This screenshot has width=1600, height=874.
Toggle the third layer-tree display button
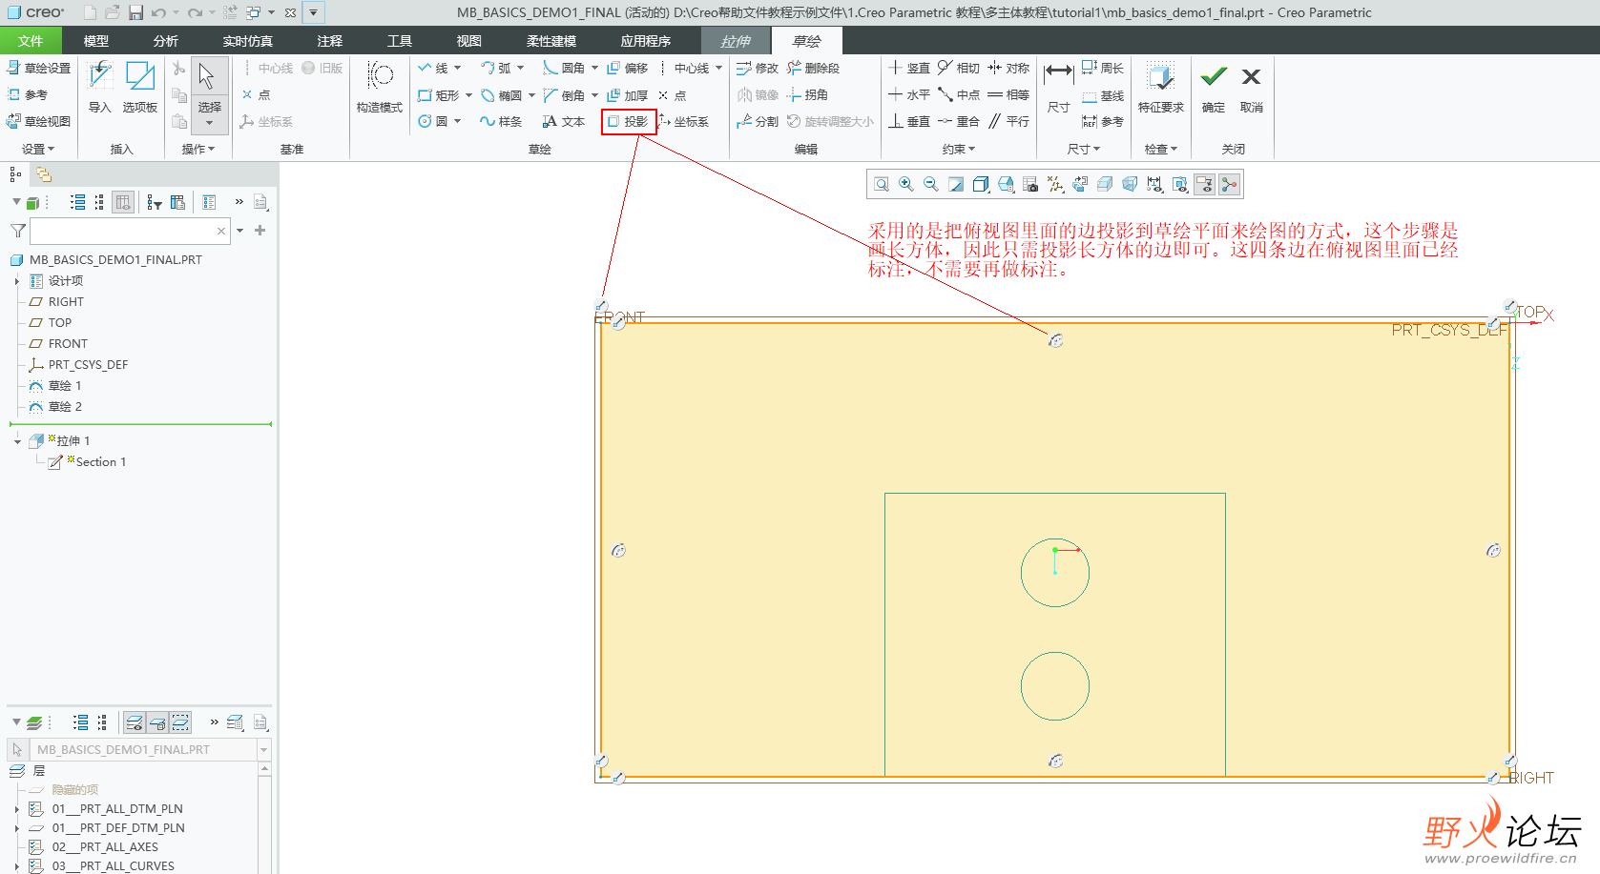(180, 722)
